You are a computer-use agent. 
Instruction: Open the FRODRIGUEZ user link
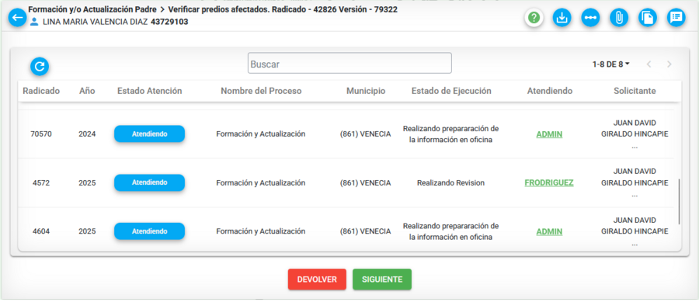[549, 182]
